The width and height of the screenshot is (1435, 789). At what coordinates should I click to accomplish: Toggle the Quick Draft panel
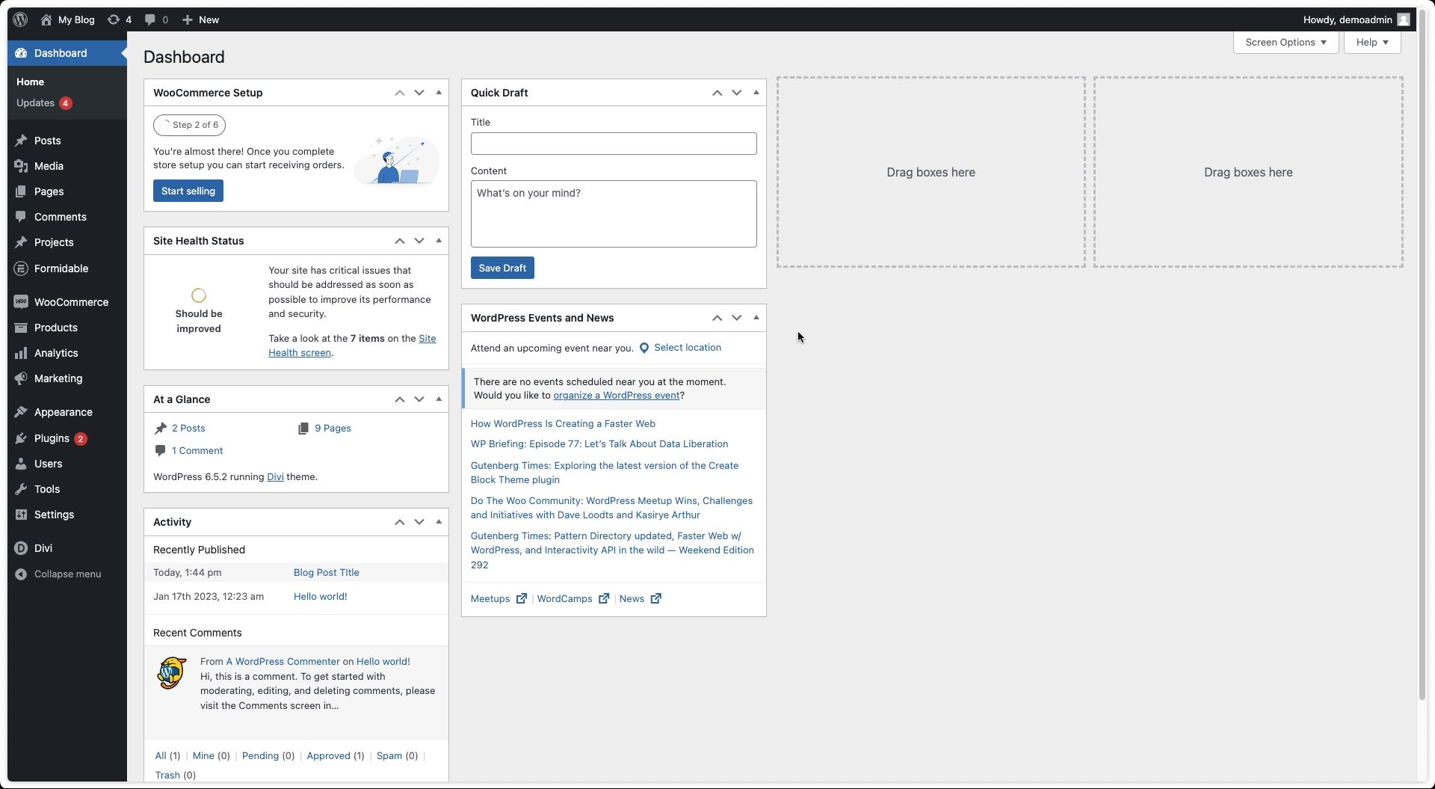coord(756,93)
